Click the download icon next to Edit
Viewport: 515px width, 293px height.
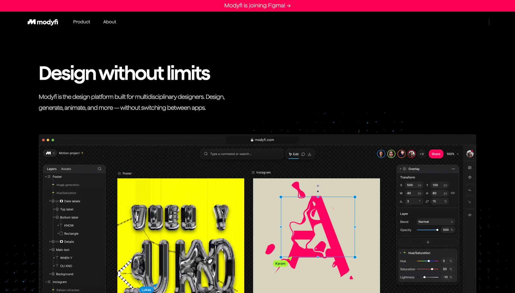click(x=309, y=154)
